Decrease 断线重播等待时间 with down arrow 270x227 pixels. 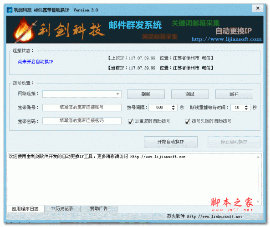[246, 109]
